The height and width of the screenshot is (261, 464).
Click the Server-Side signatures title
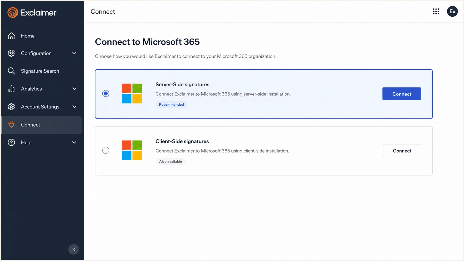(182, 85)
